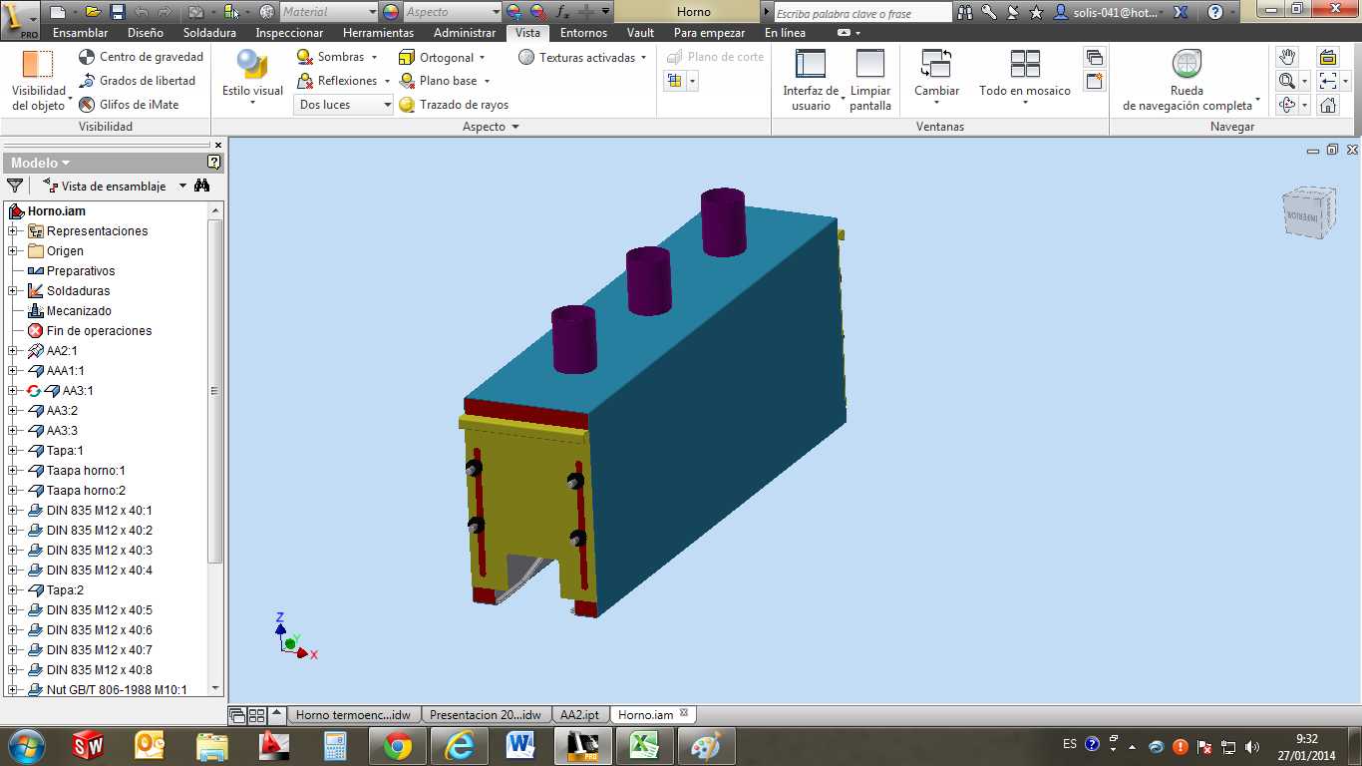Viewport: 1362px width, 766px height.
Task: Open the Inspeccionar ribbon tab
Action: click(289, 33)
